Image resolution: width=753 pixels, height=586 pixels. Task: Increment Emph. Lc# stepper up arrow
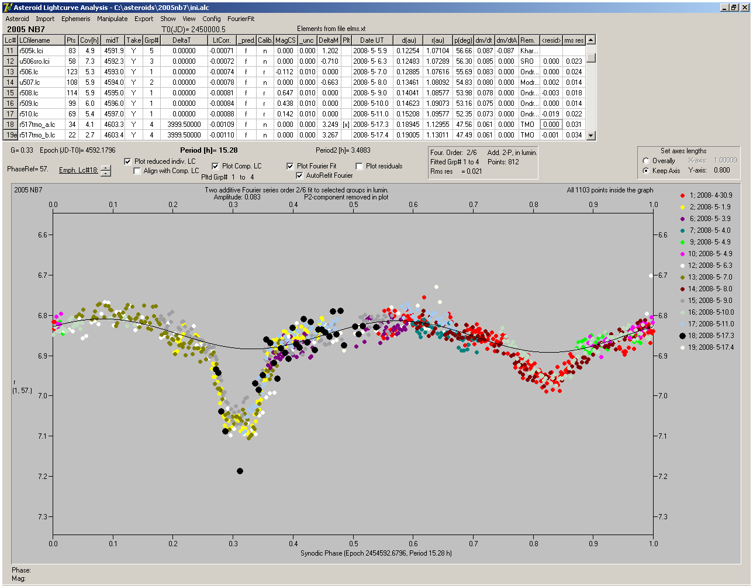(105, 168)
